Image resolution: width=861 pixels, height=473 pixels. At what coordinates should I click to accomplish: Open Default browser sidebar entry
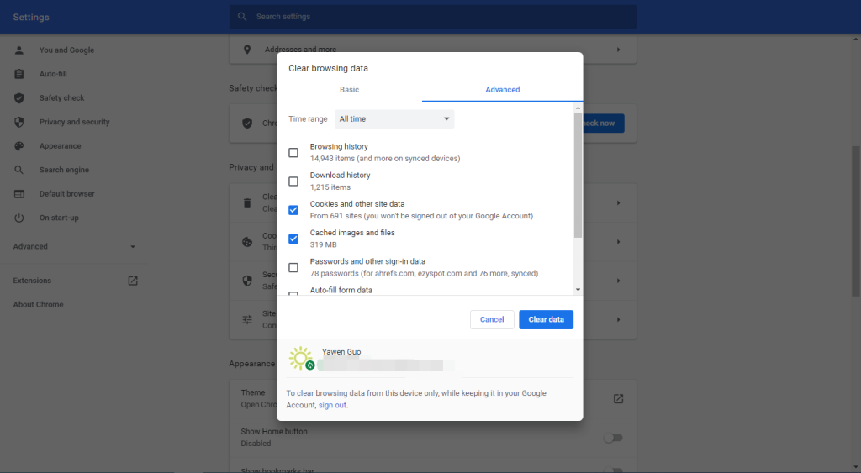(67, 194)
